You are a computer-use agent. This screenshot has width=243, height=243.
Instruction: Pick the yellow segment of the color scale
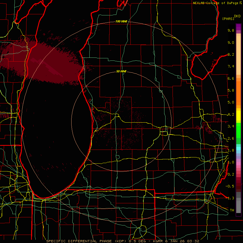[x=238, y=116]
